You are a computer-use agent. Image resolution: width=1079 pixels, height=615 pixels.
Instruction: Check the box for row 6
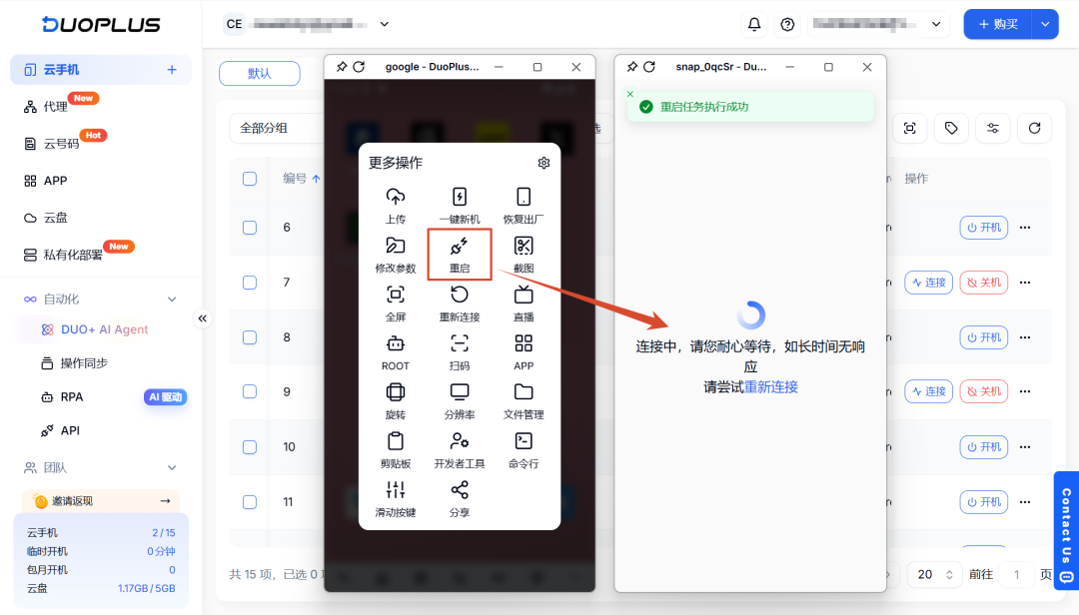click(250, 228)
